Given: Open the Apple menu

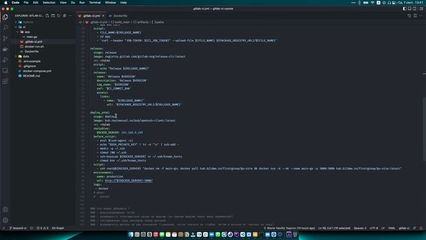Looking at the screenshot, I should pyautogui.click(x=6, y=3).
